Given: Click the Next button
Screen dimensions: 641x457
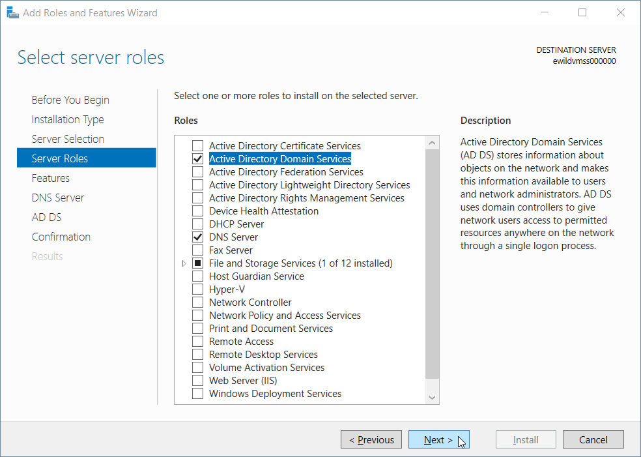Looking at the screenshot, I should (438, 440).
